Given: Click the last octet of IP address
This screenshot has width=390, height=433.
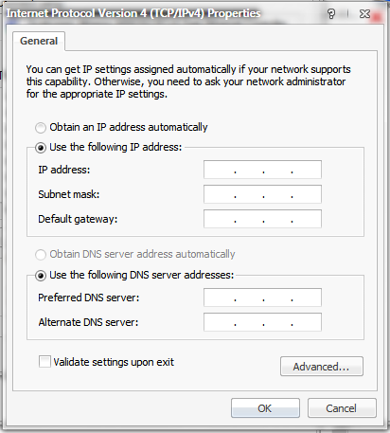Looking at the screenshot, I should point(306,170).
